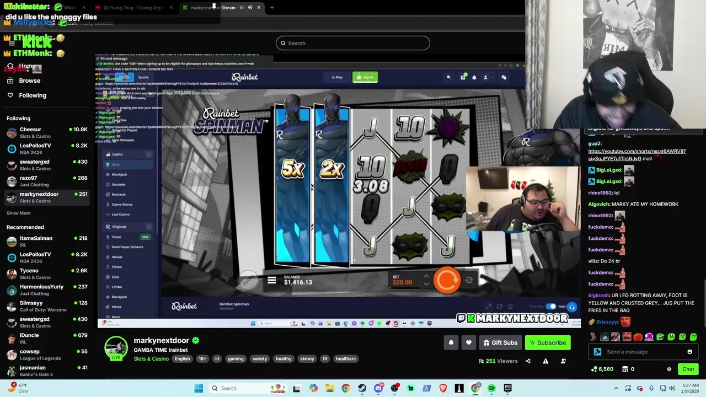This screenshot has width=706, height=397.
Task: Click the healtharc stream tag
Action: tap(346, 359)
